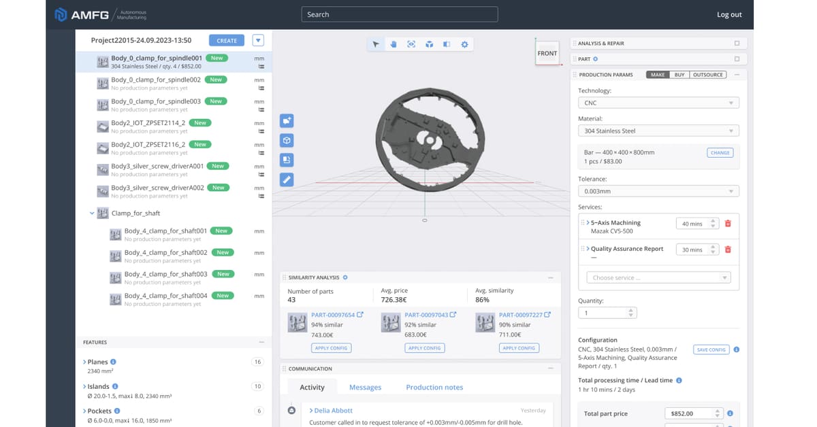Expand the Quality Assurance Report service
This screenshot has width=817, height=427.
coord(588,249)
